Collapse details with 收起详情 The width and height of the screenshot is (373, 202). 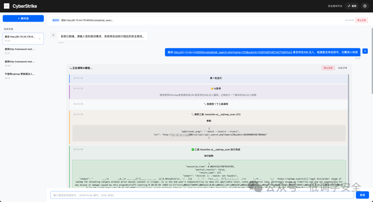click(342, 68)
